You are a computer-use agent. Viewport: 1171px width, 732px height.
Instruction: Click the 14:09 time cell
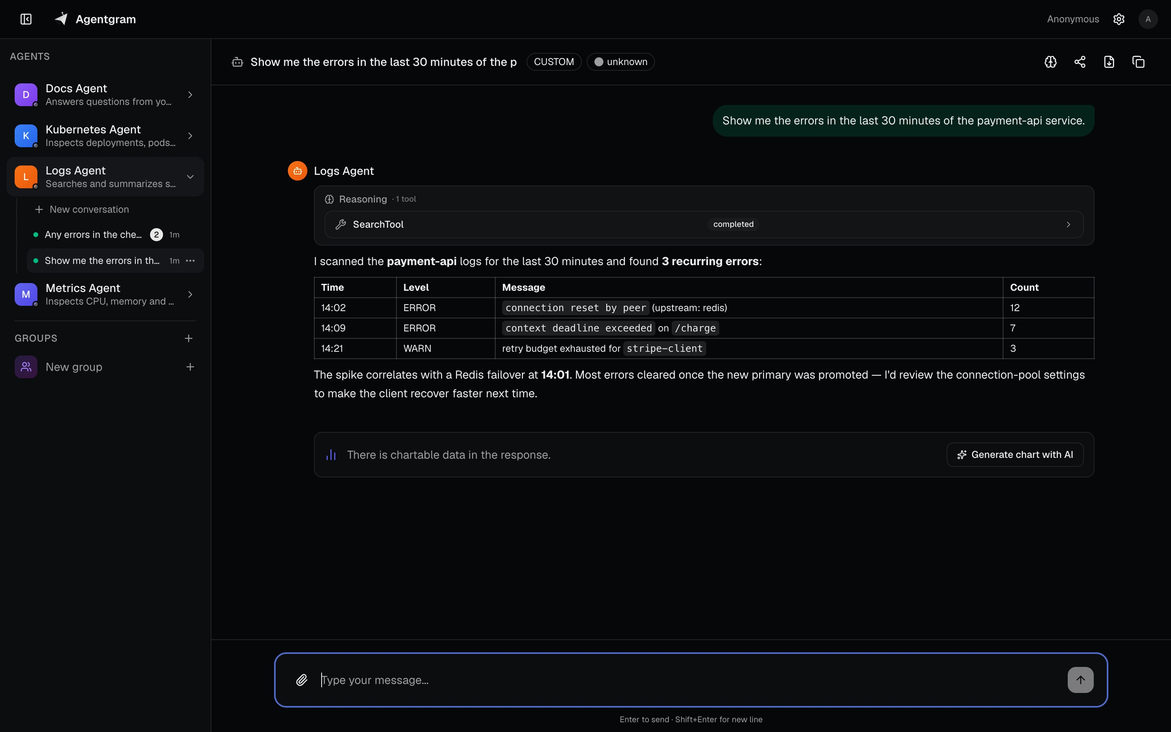[355, 328]
